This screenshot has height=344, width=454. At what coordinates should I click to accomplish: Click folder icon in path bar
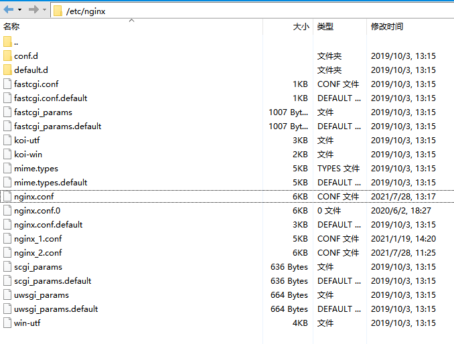click(58, 11)
